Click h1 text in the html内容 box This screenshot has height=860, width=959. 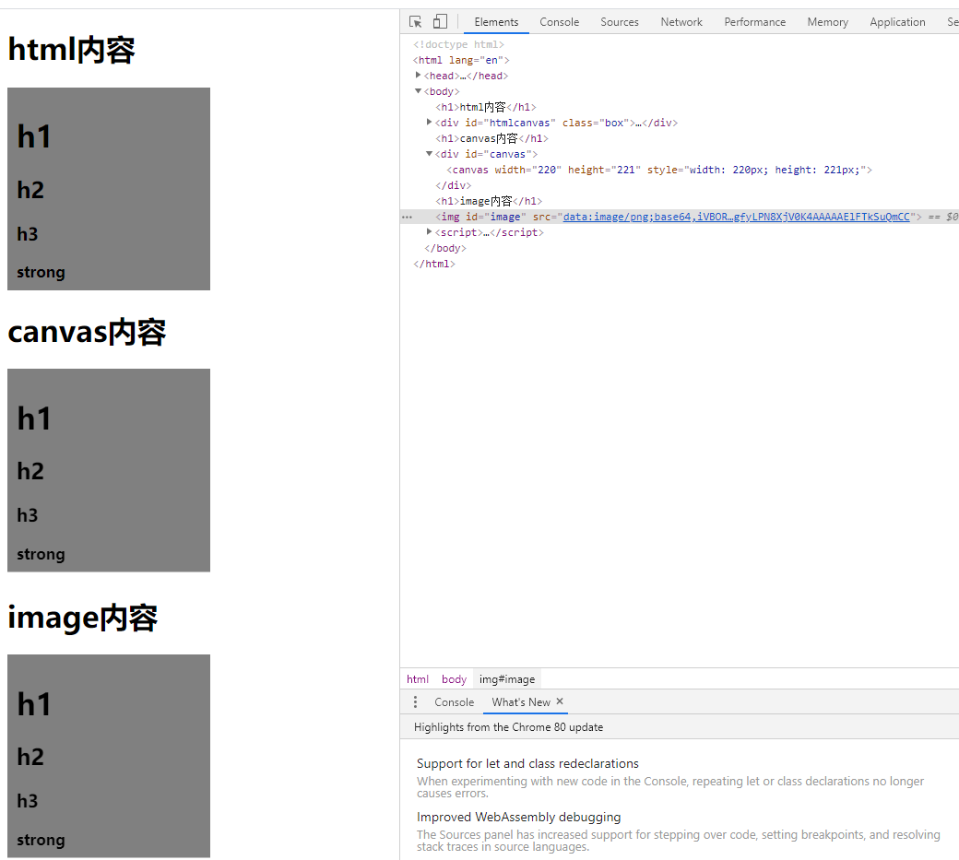pos(33,136)
